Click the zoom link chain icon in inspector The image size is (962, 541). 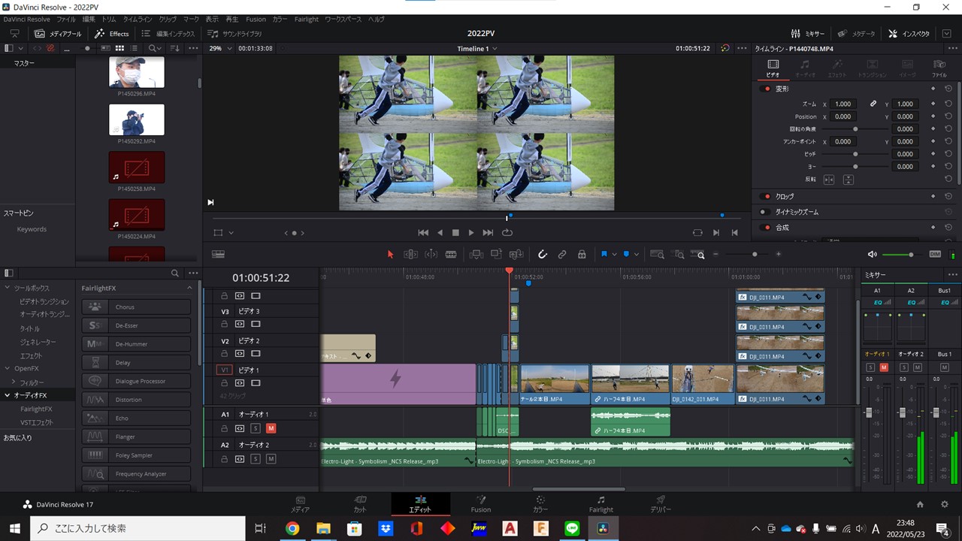coord(873,104)
